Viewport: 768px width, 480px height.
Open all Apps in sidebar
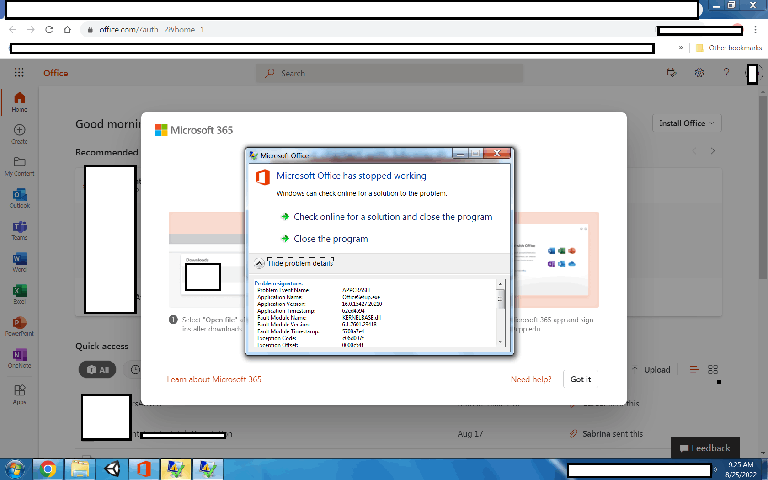pos(19,395)
